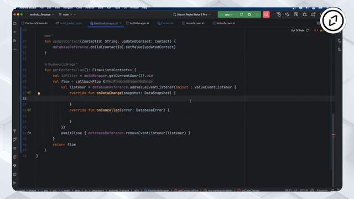Open the more actions dots in run toolbar
The height and width of the screenshot is (199, 354).
[257, 14]
